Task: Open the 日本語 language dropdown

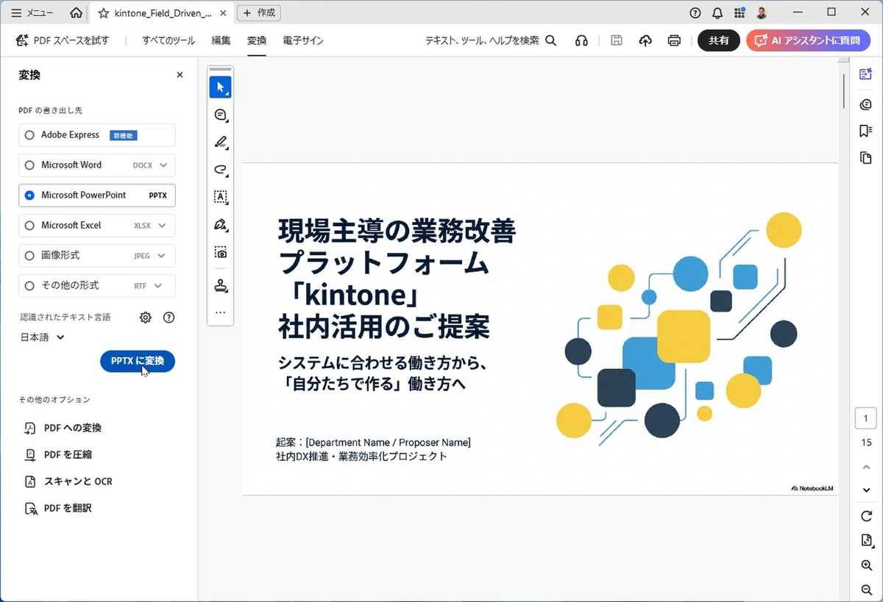Action: click(43, 337)
